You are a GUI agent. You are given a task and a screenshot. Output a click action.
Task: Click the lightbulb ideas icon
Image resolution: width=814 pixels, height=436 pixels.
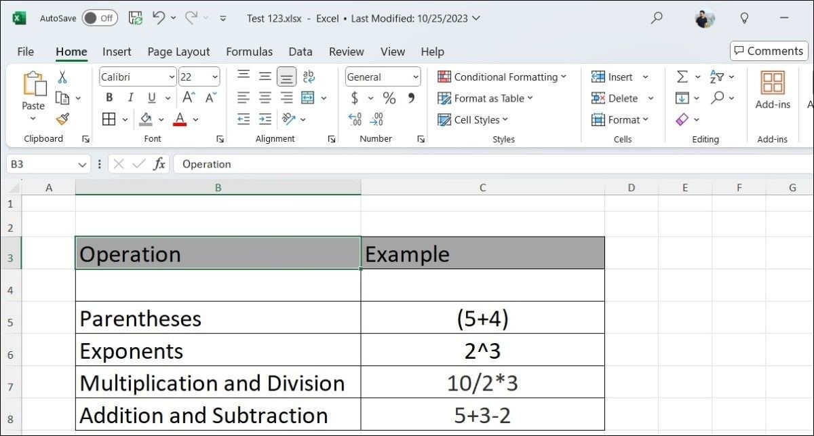click(744, 18)
